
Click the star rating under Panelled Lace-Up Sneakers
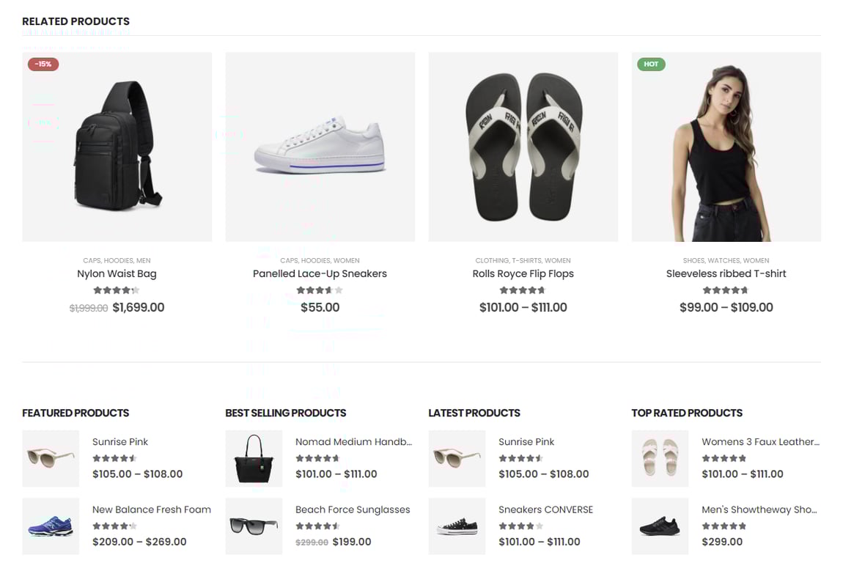[320, 290]
